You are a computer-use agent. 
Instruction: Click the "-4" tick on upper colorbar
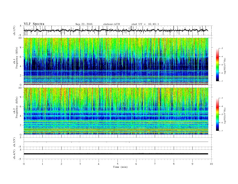pos(222,57)
